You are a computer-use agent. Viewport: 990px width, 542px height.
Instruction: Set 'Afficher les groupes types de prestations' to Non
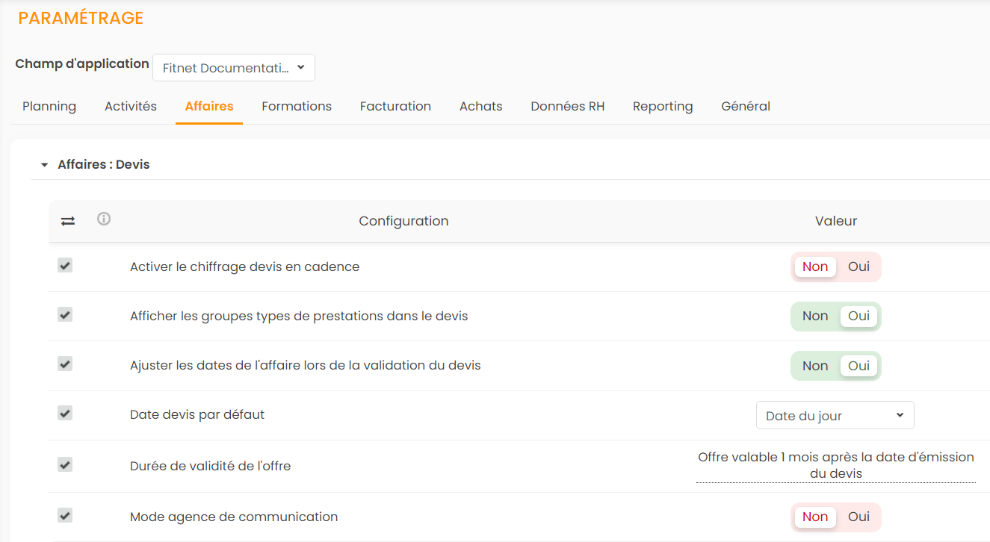click(x=814, y=316)
